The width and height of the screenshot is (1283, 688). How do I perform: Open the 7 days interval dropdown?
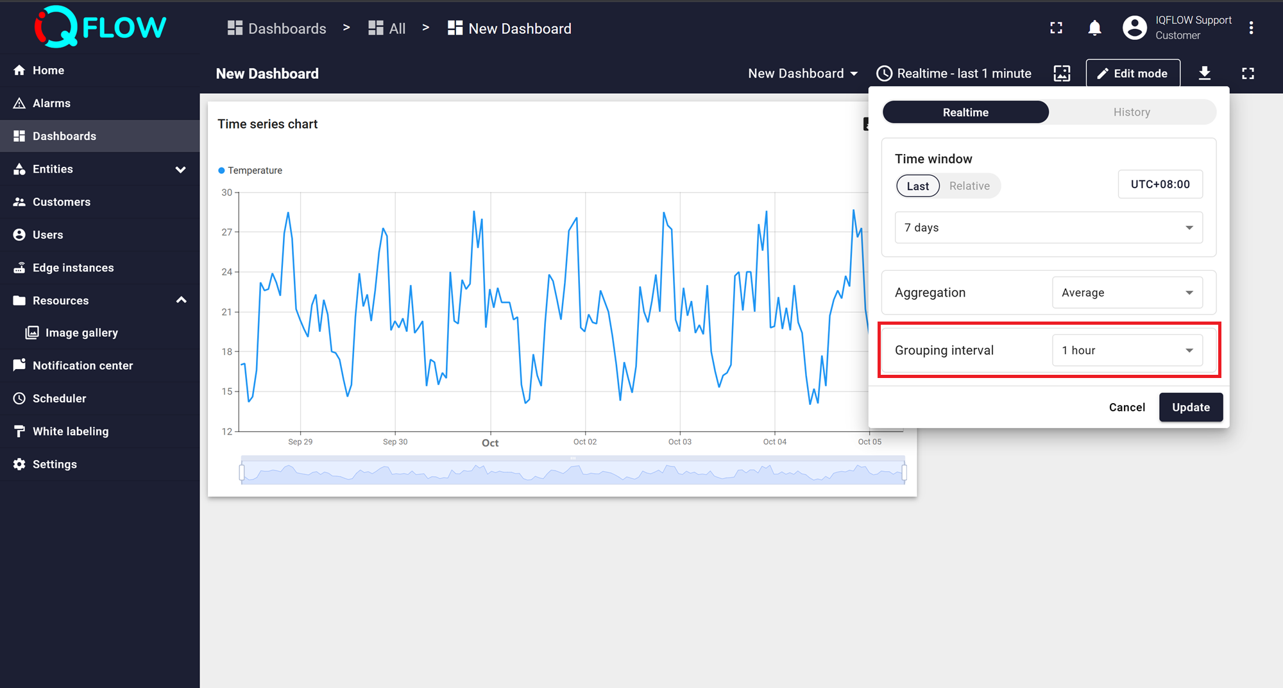[x=1048, y=228]
